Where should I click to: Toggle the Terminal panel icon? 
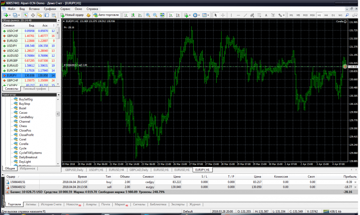point(46,15)
